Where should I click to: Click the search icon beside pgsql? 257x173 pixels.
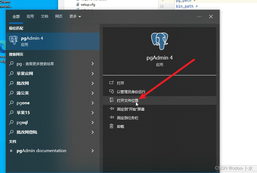(x=11, y=122)
